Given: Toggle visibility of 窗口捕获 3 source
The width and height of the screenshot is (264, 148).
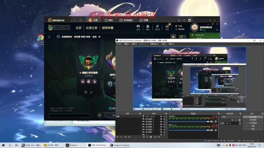Looking at the screenshot, I should click(161, 127).
